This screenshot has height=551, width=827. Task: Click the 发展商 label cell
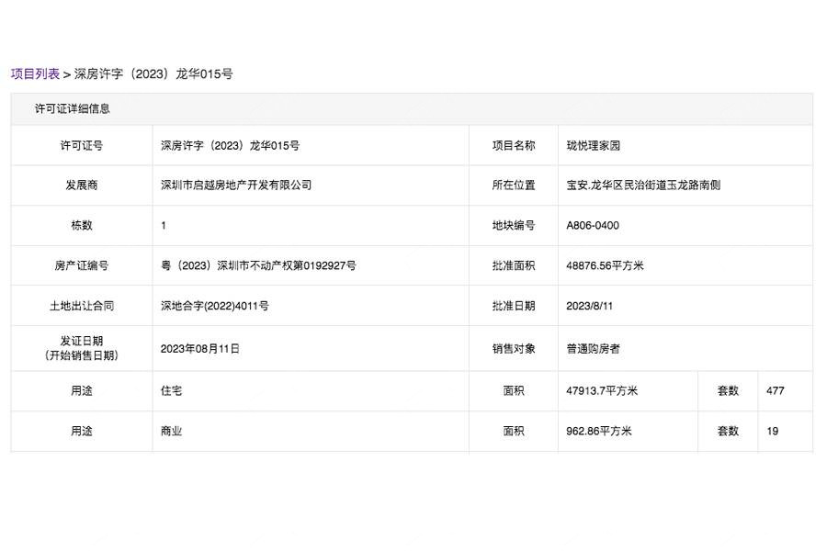tap(82, 186)
